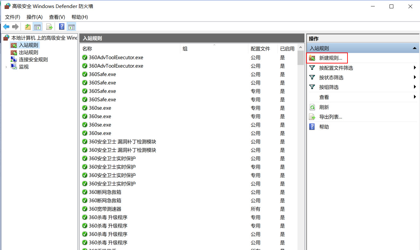Image resolution: width=420 pixels, height=250 pixels.
Task: Click the funnel icon beside 按状态筛选
Action: click(312, 77)
